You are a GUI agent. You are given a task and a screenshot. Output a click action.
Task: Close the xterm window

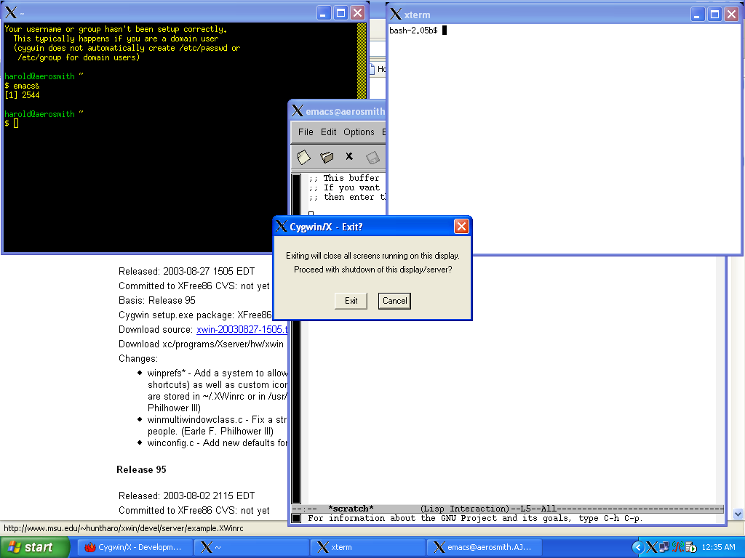point(732,15)
